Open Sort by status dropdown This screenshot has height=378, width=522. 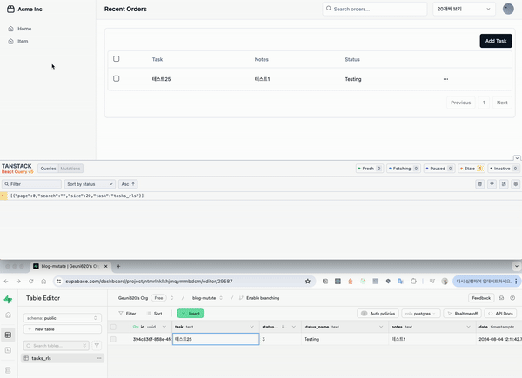point(90,184)
